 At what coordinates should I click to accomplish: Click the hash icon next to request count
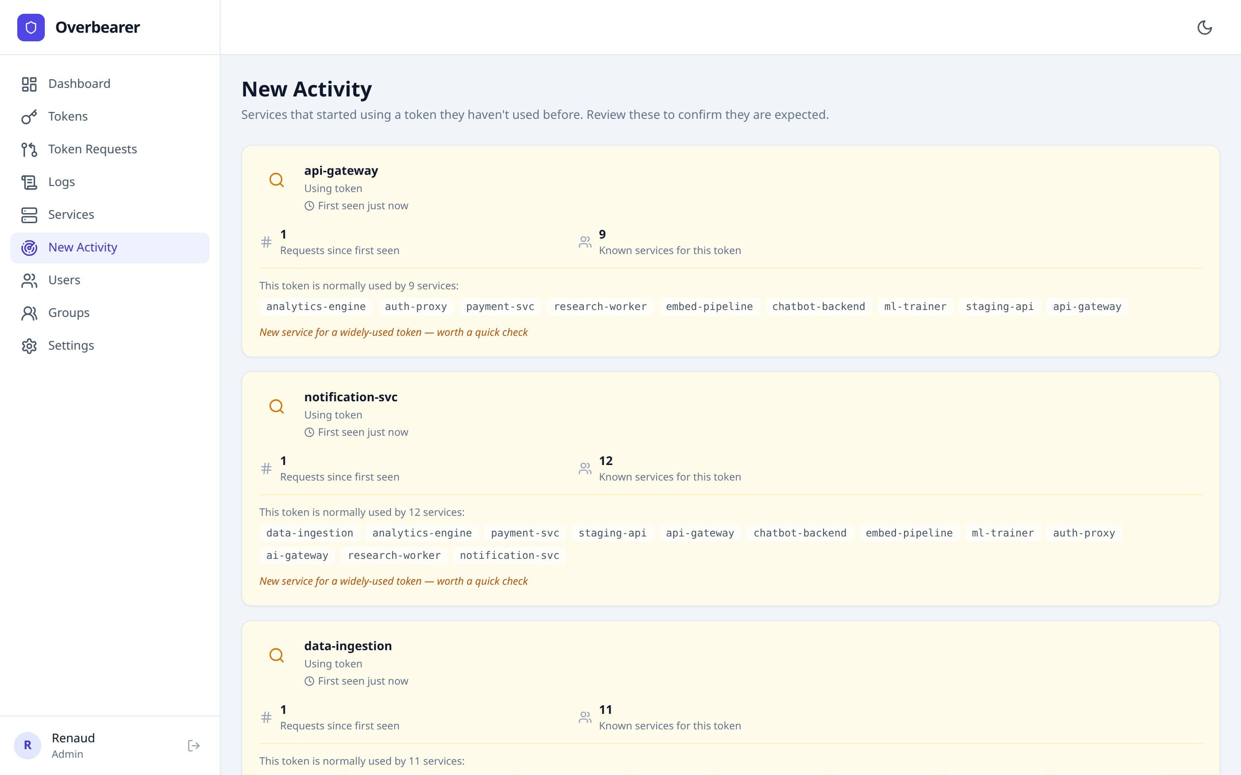click(x=266, y=242)
